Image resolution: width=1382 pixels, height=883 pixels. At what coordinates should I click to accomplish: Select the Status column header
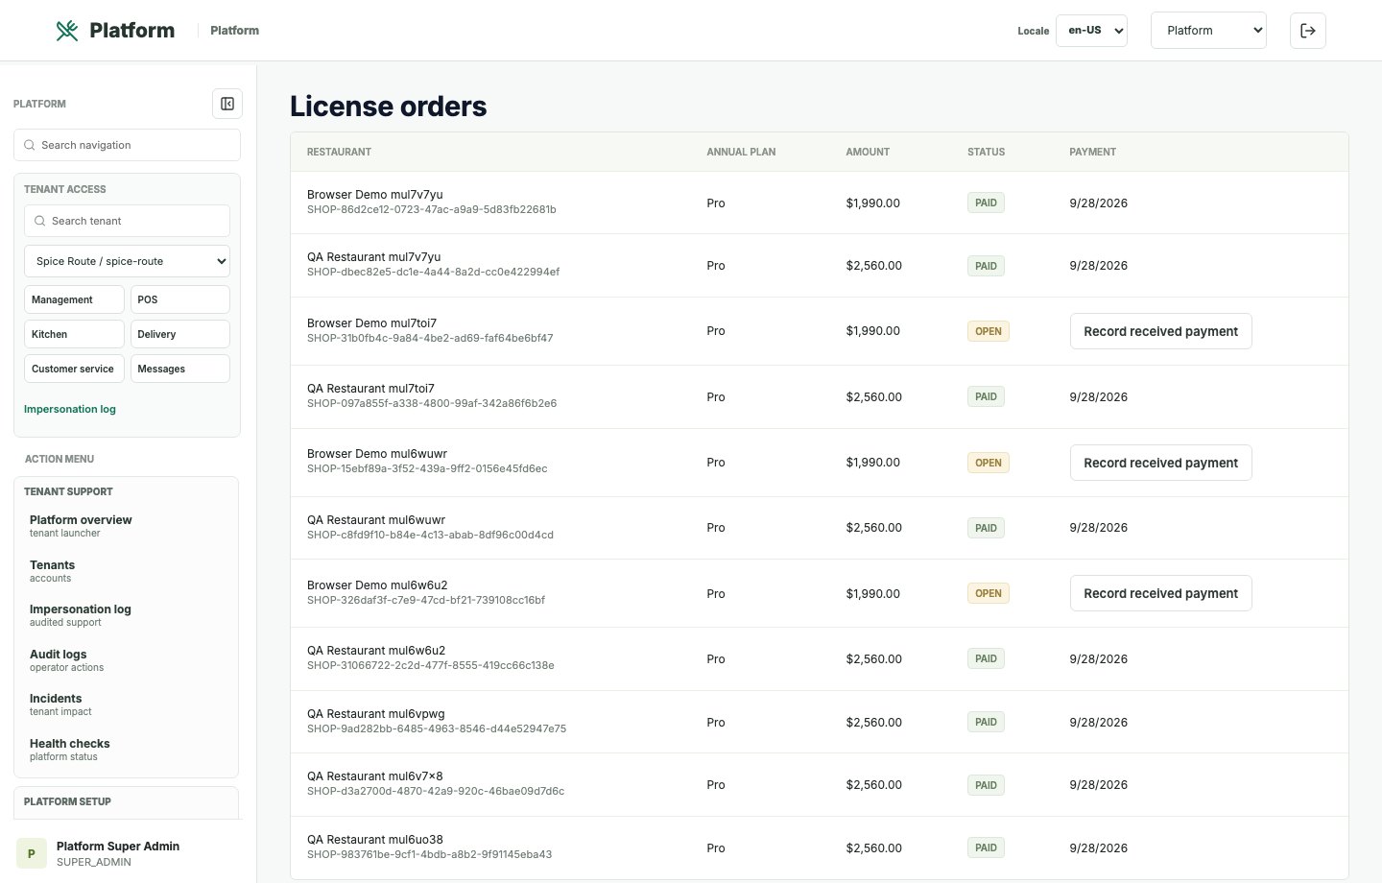[986, 152]
